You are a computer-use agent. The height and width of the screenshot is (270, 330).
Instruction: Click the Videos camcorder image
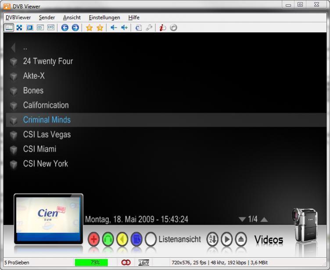coord(305,225)
